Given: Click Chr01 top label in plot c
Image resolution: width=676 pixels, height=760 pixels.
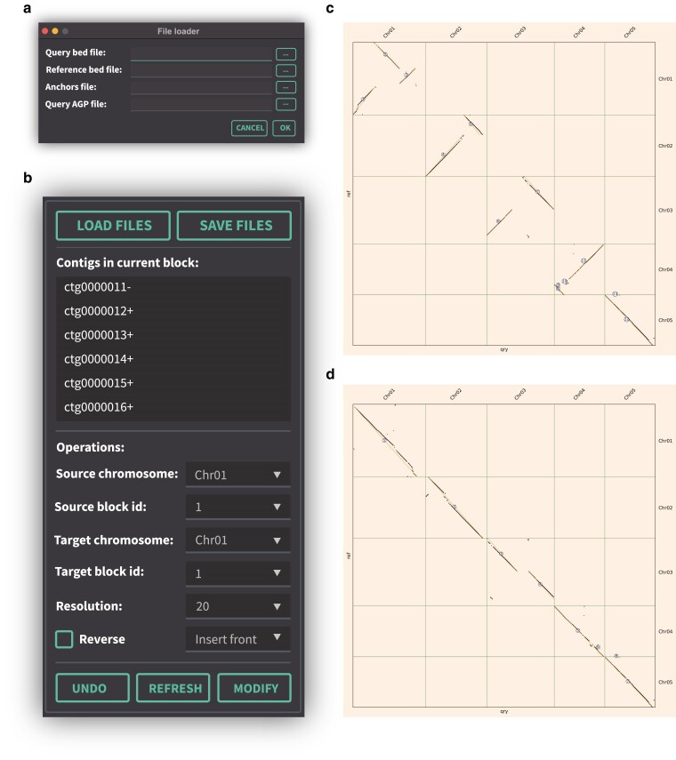Looking at the screenshot, I should [389, 33].
